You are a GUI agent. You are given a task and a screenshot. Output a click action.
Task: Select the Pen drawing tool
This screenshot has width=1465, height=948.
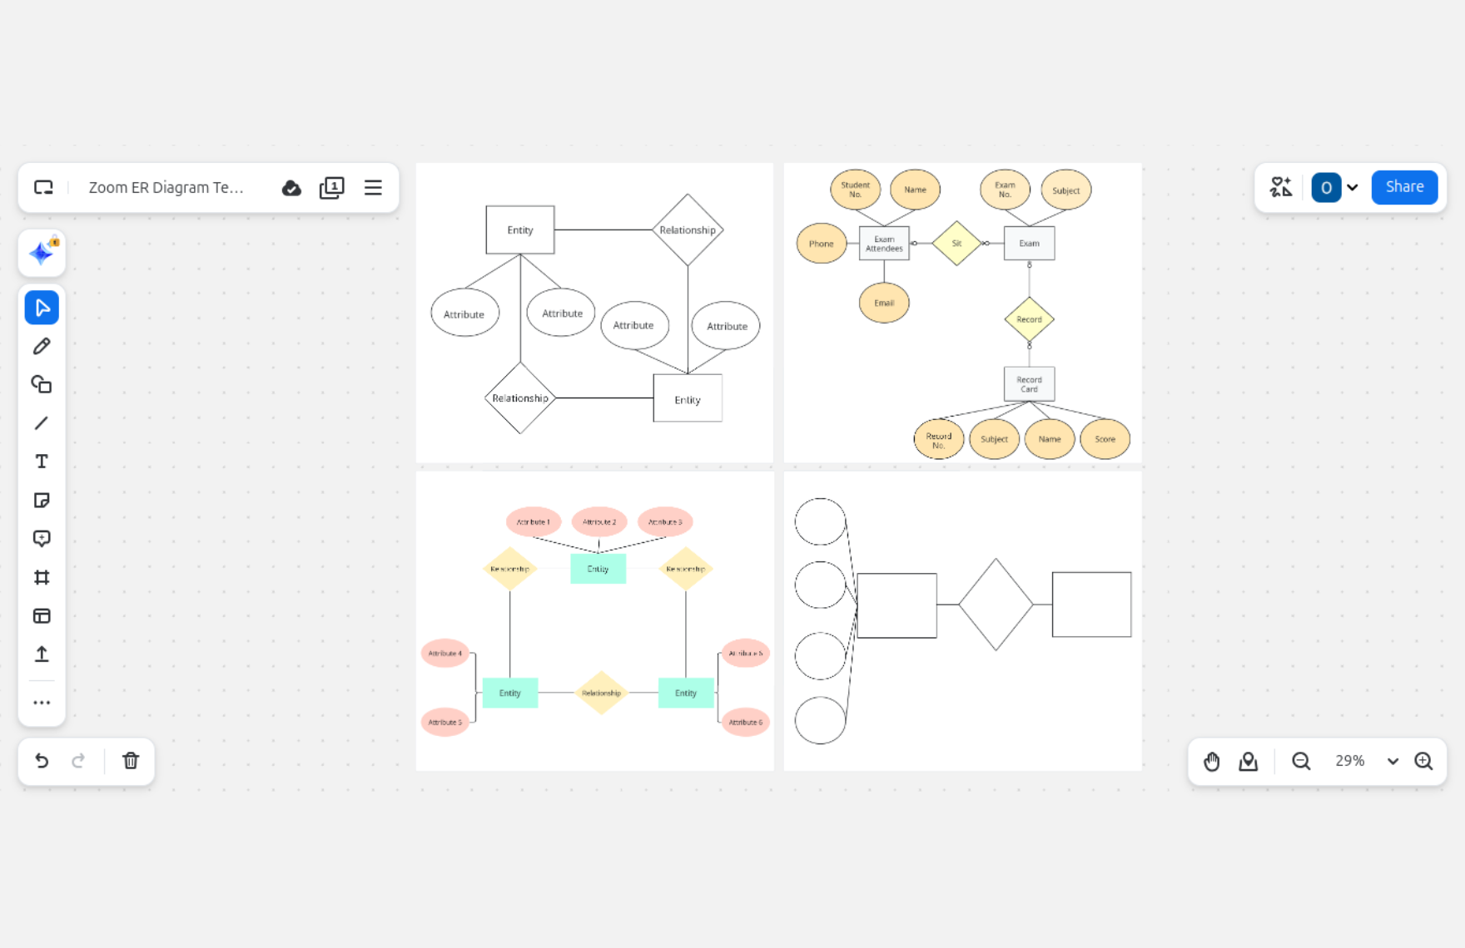(x=42, y=346)
